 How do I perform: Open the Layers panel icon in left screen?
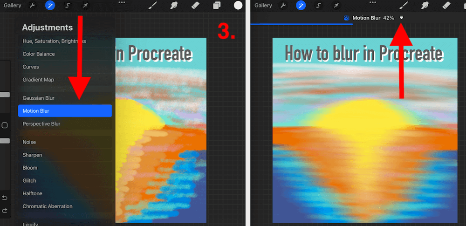coord(217,5)
